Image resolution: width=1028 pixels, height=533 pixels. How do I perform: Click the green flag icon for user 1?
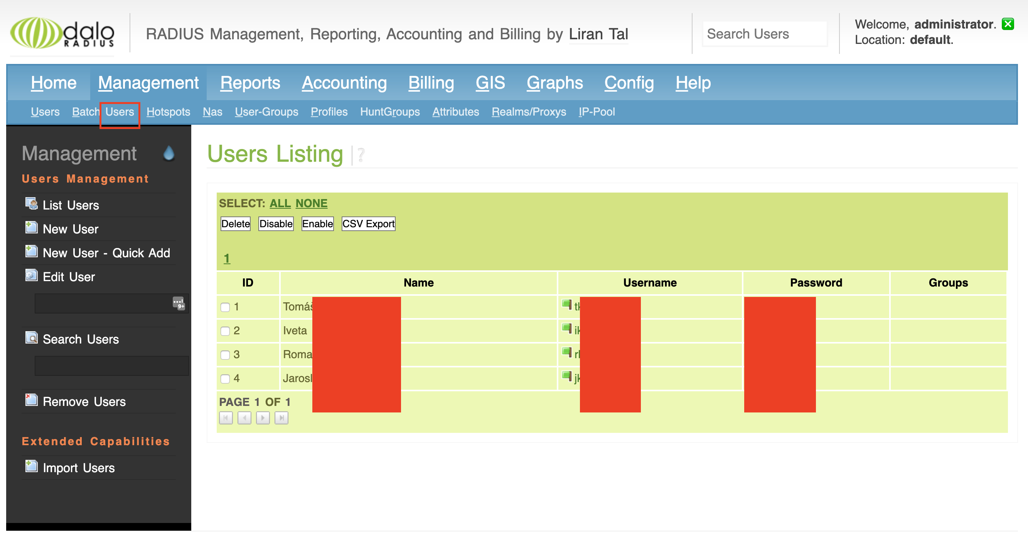point(566,305)
